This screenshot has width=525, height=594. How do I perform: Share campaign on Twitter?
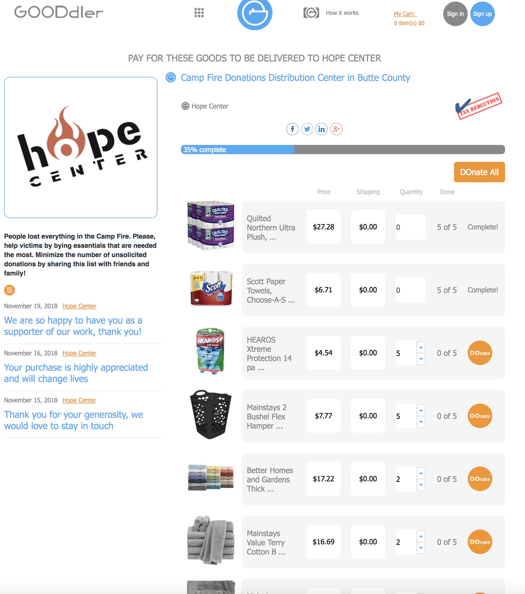point(307,129)
